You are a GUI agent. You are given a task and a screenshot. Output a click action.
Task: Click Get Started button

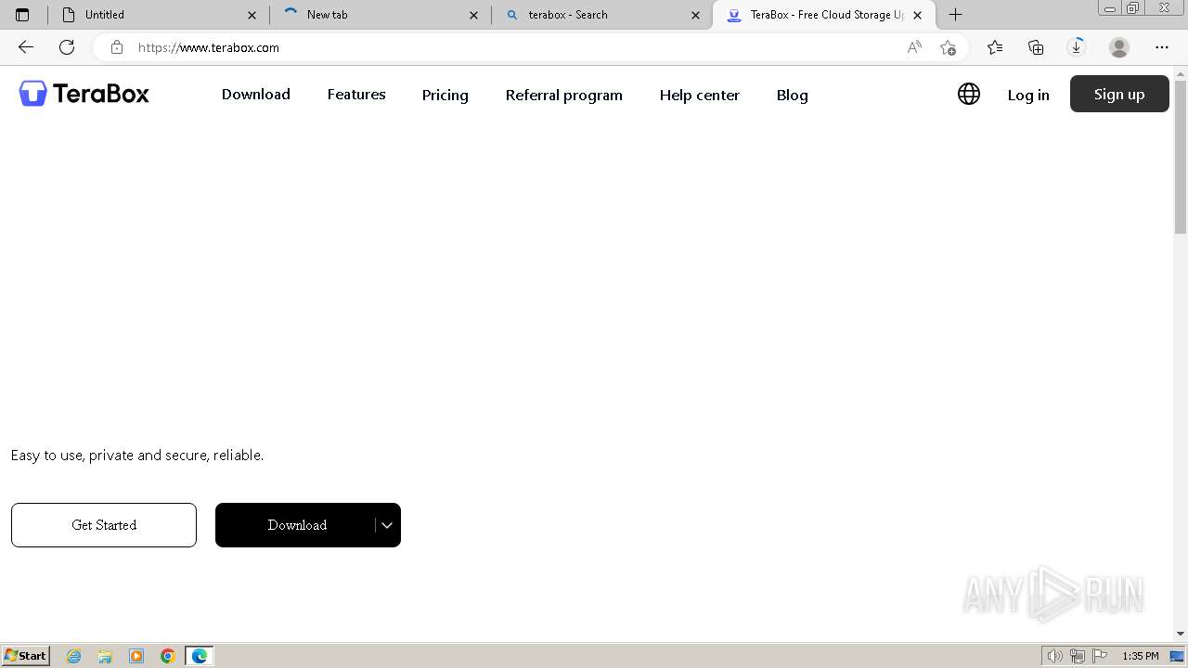click(x=104, y=525)
